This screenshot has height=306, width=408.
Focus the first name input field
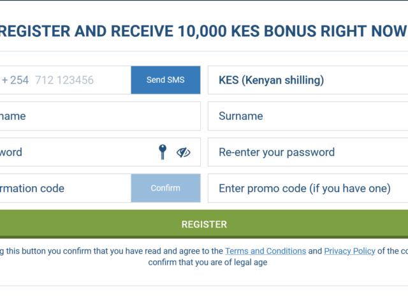pyautogui.click(x=100, y=116)
